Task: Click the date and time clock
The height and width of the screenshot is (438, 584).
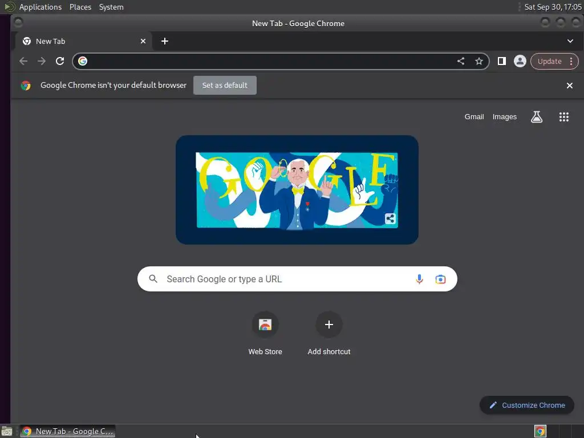Action: point(553,7)
